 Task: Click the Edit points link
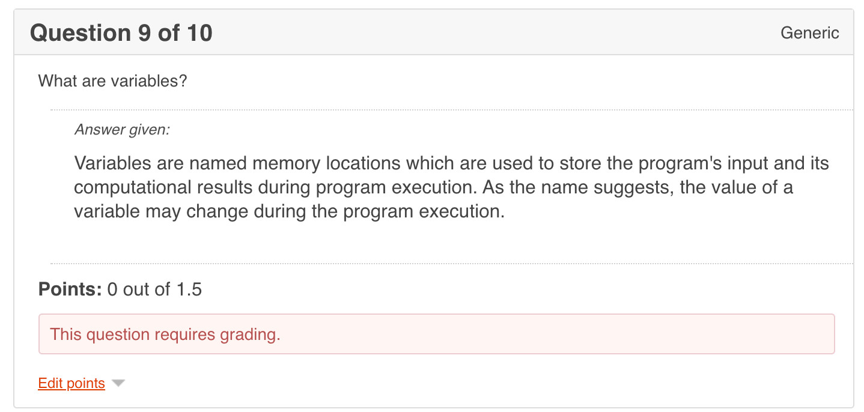point(71,383)
